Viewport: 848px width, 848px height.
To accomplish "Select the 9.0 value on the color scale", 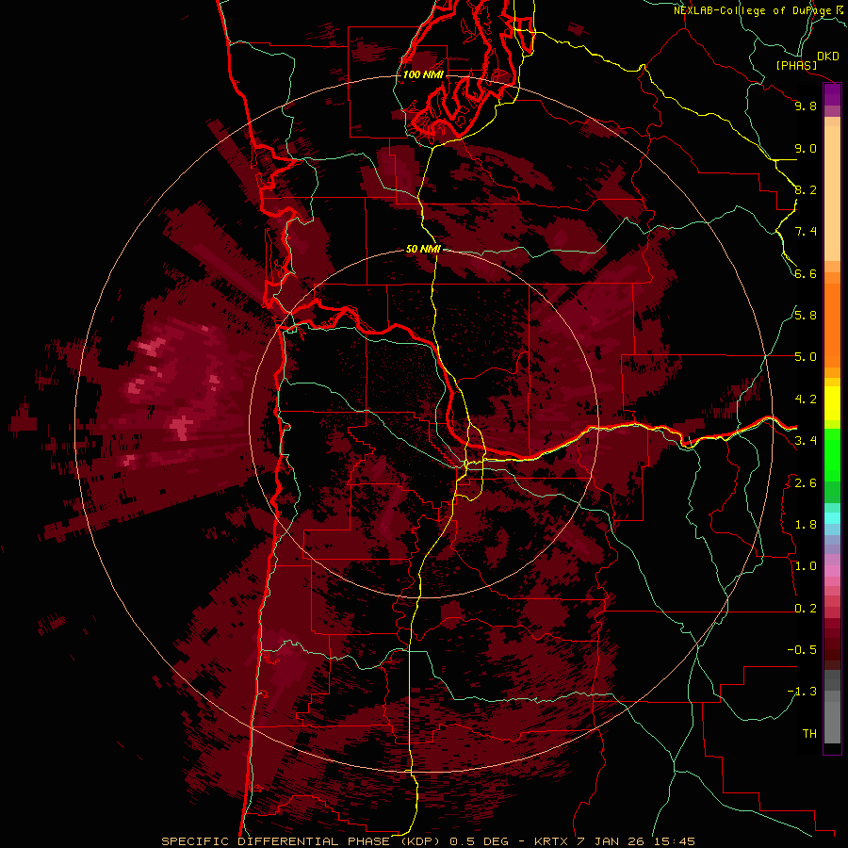I will point(806,148).
